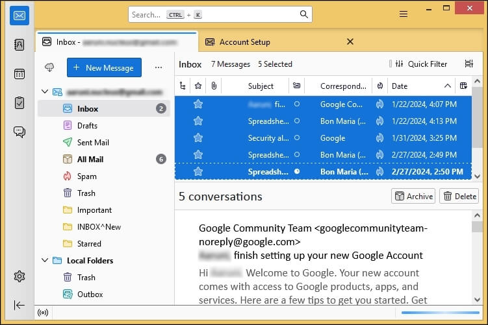488x325 pixels.
Task: Open Settings gear in the sidebar
Action: pos(19,276)
